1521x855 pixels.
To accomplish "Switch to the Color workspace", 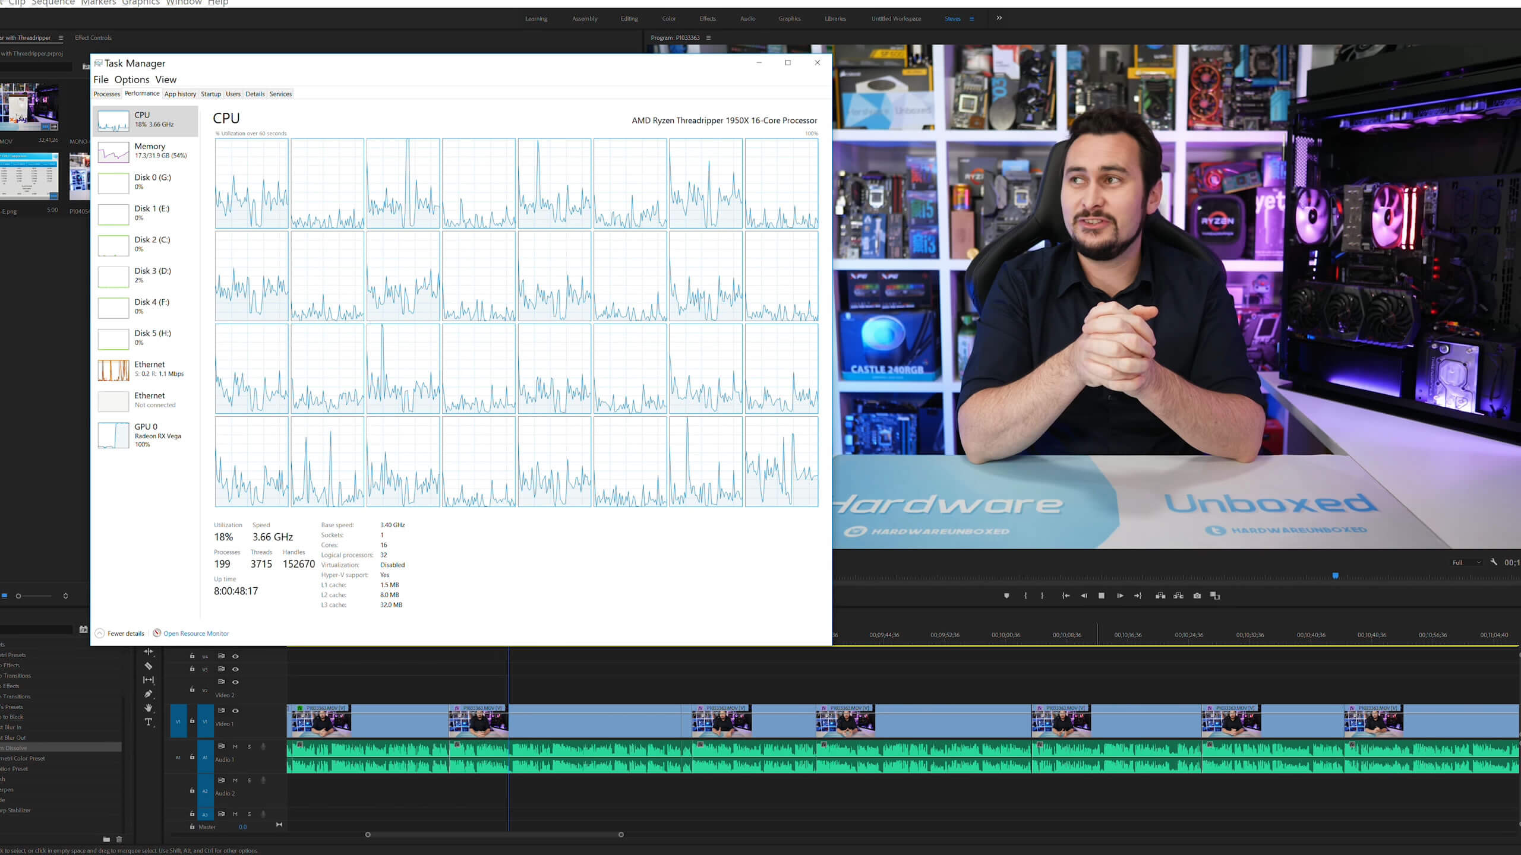I will click(x=669, y=18).
